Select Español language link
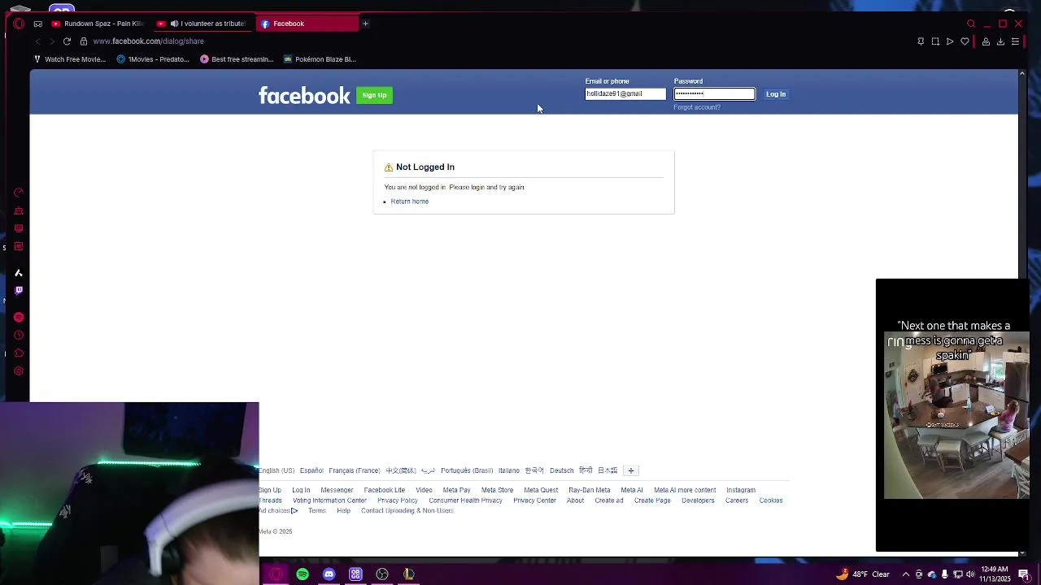 tap(311, 470)
